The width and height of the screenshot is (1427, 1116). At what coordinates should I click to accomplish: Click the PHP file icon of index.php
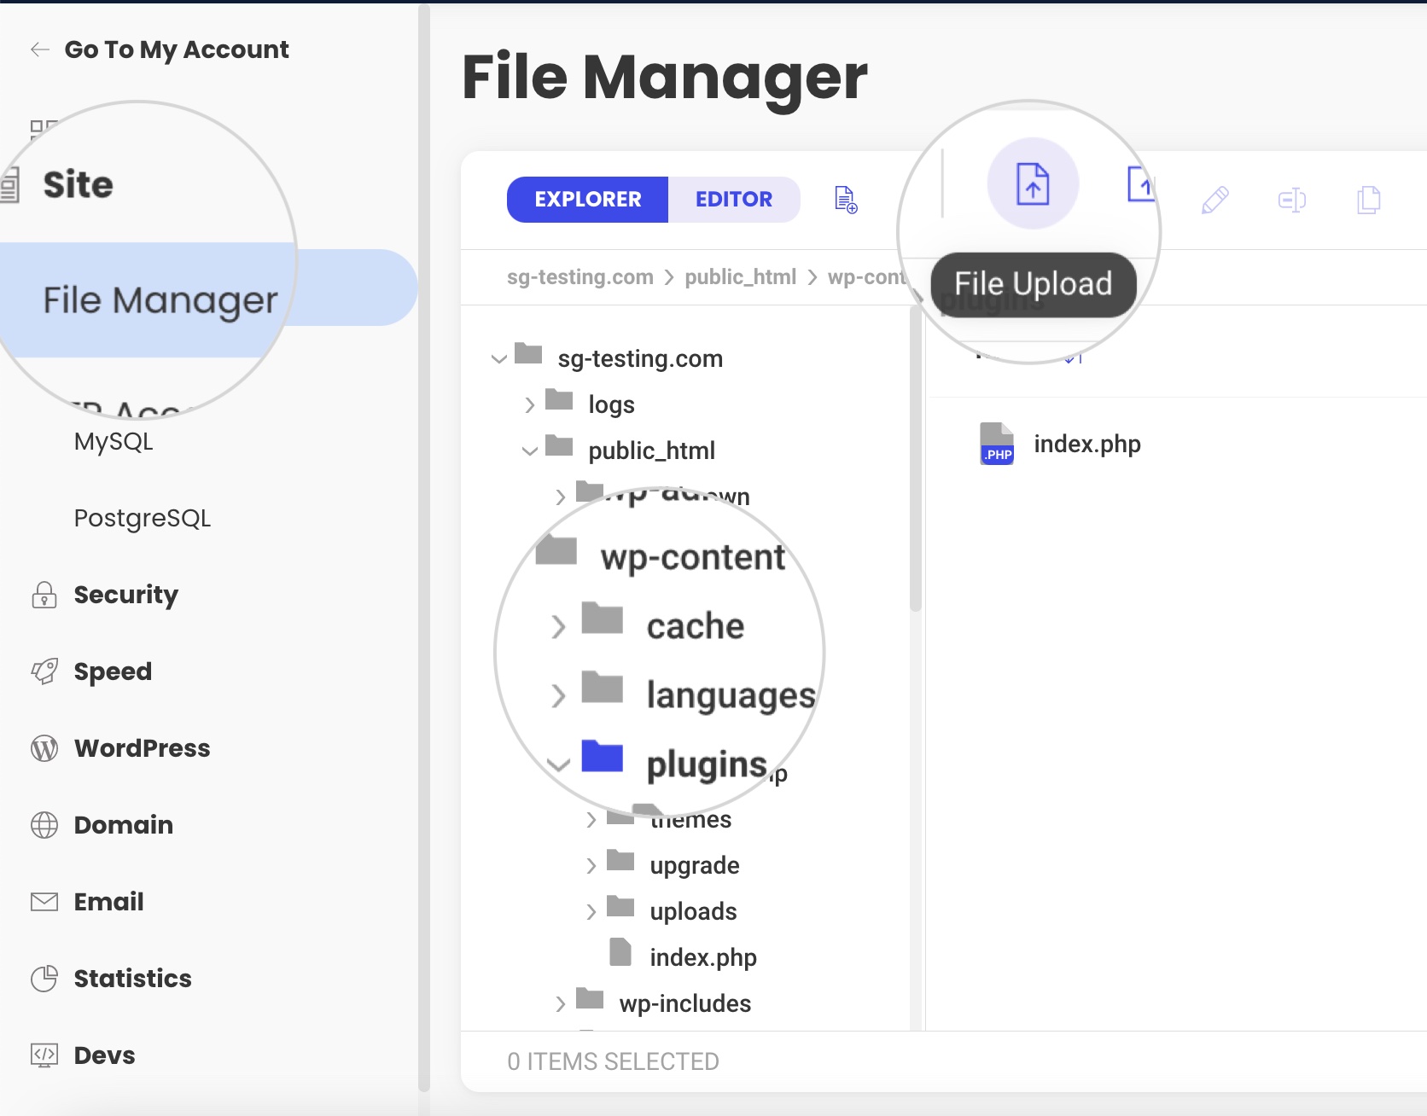[997, 444]
